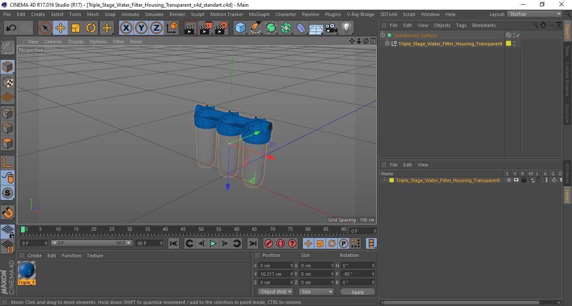The width and height of the screenshot is (572, 306).
Task: Toggle X axis lock
Action: click(x=126, y=28)
